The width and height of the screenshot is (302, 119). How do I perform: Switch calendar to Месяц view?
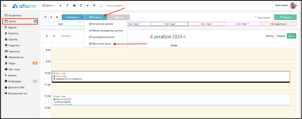[270, 36]
